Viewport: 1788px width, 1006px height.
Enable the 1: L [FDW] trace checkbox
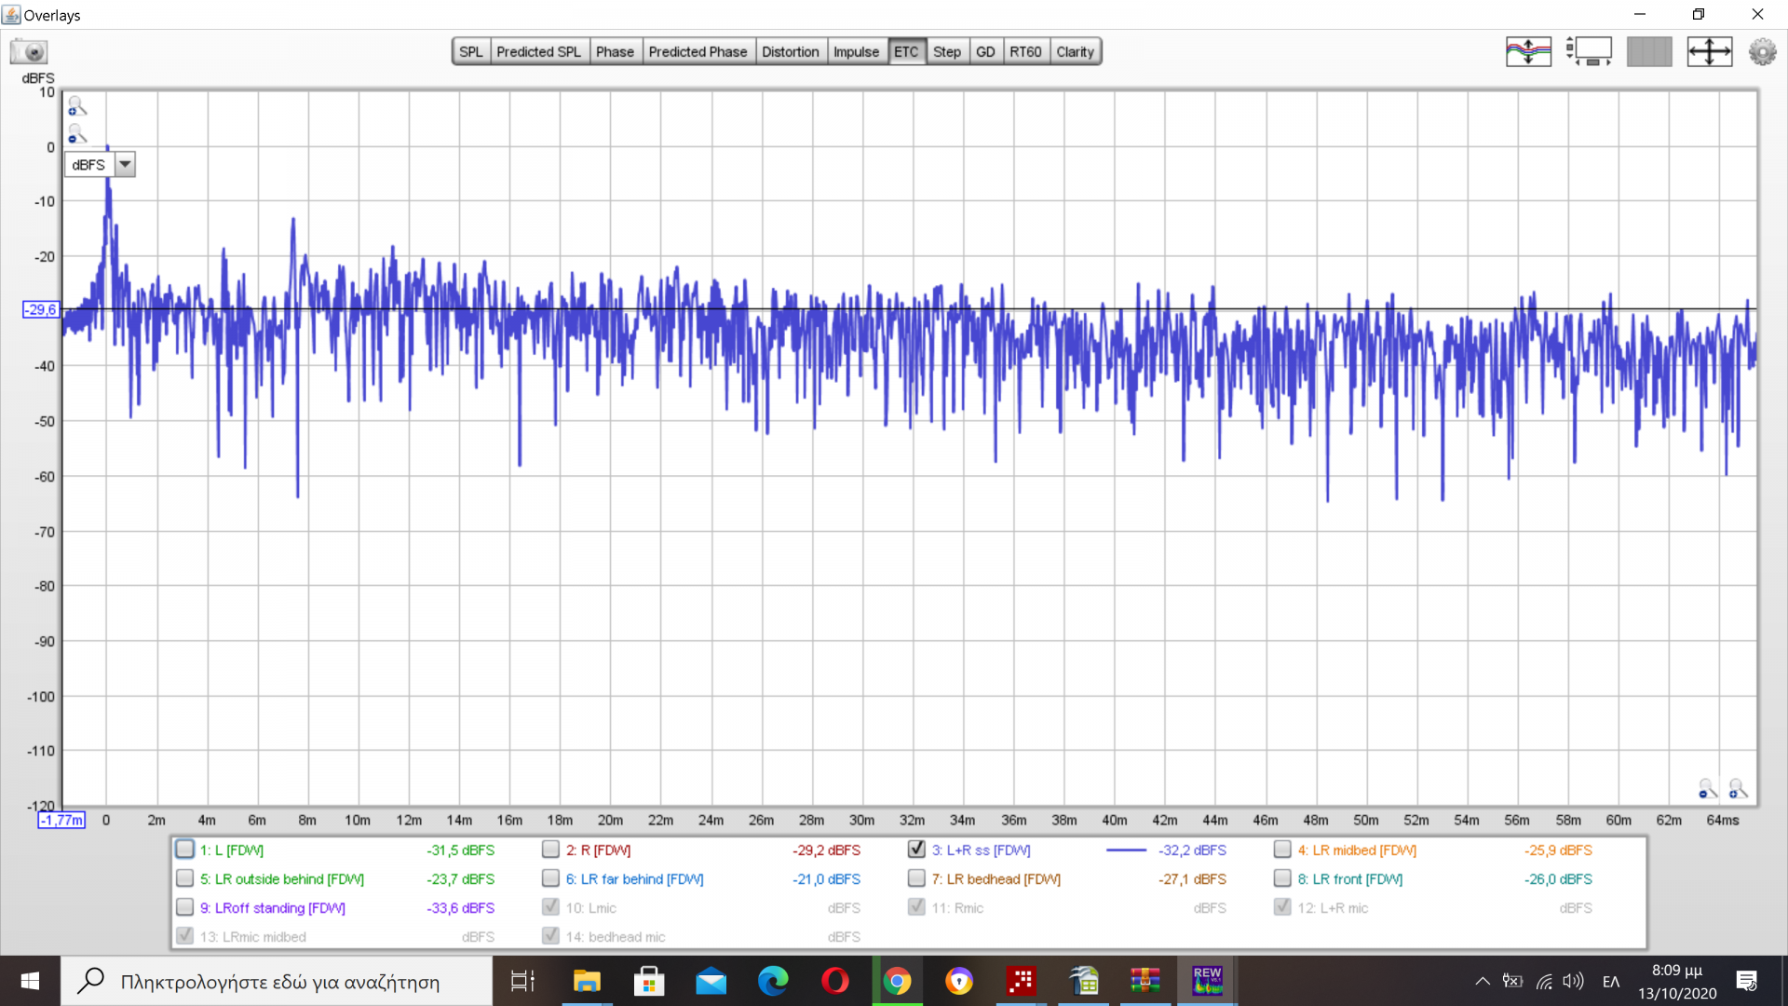(184, 850)
